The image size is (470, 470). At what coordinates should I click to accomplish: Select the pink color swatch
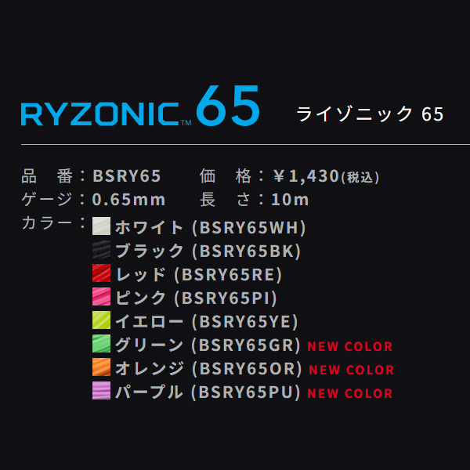click(101, 296)
